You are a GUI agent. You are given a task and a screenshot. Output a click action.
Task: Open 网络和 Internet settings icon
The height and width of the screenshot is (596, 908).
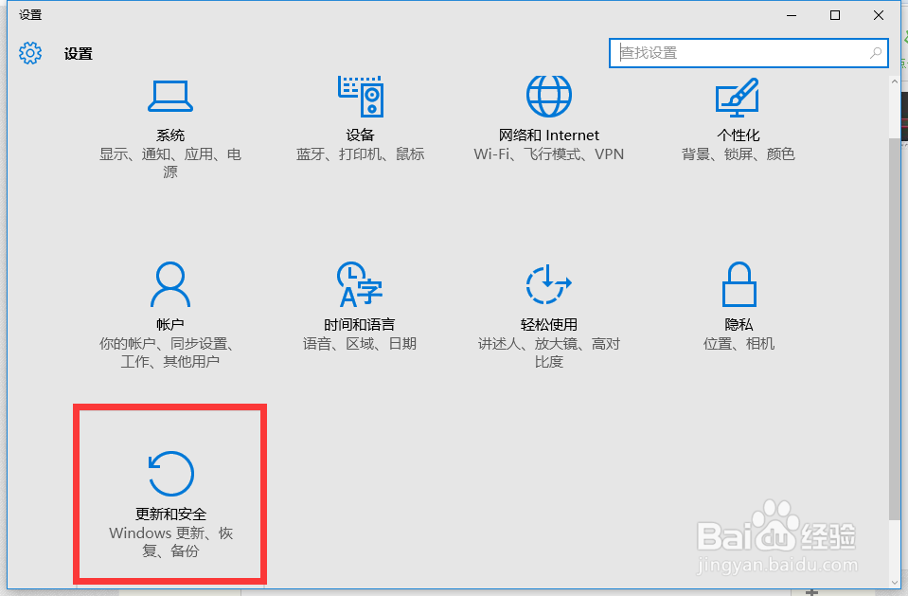pos(548,95)
